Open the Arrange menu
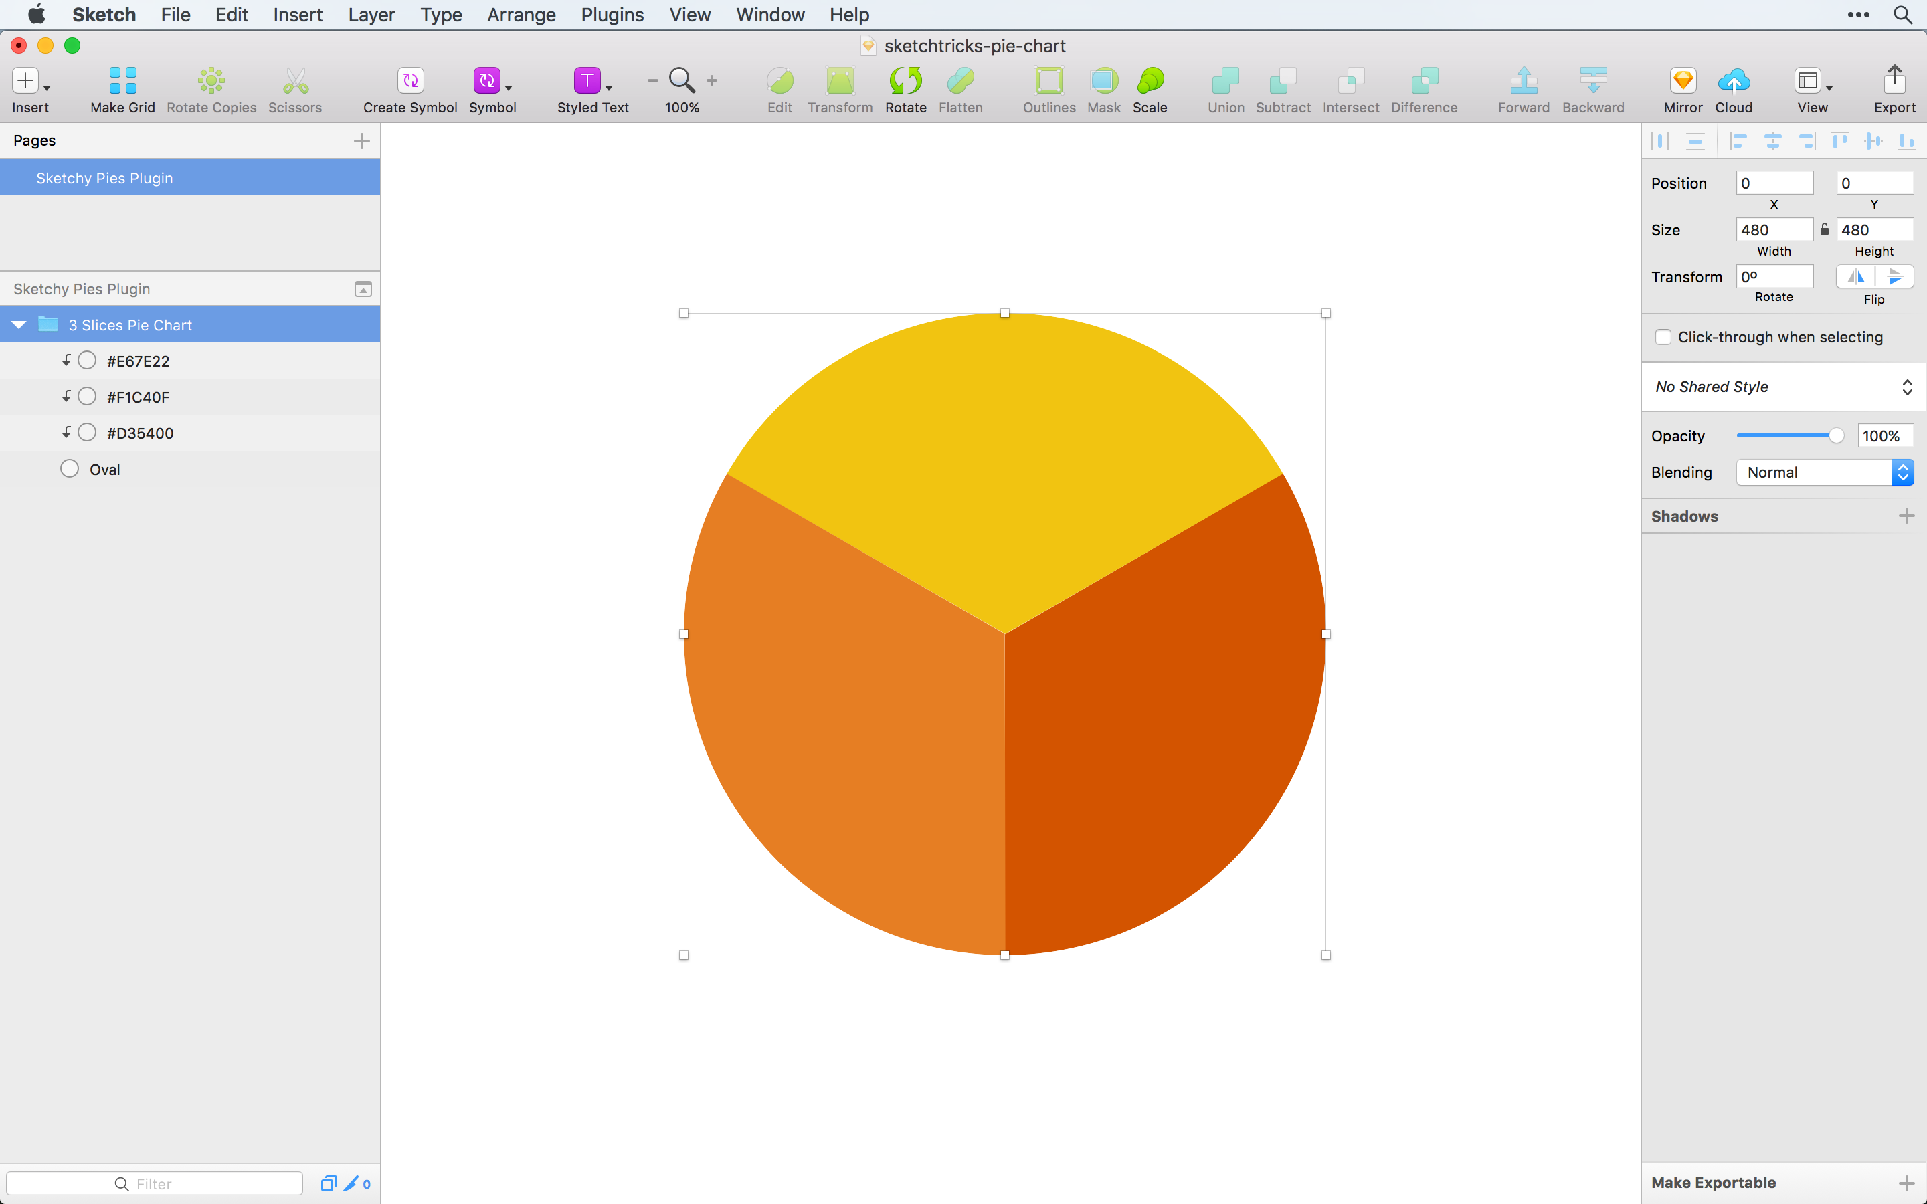This screenshot has width=1927, height=1204. pos(522,14)
